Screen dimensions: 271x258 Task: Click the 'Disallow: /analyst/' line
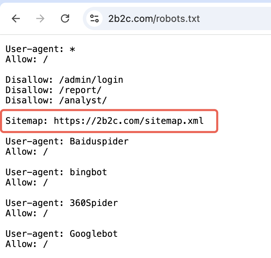point(56,100)
